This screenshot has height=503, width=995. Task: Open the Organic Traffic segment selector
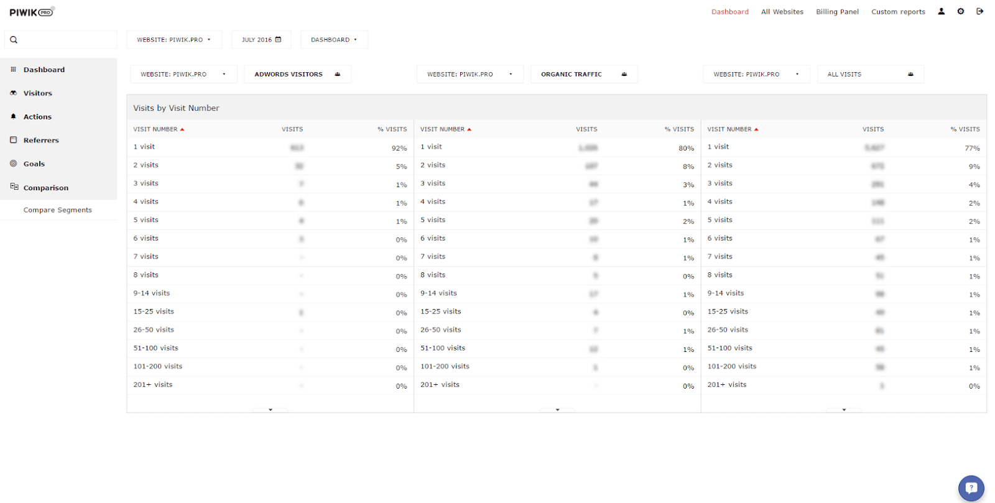[584, 74]
